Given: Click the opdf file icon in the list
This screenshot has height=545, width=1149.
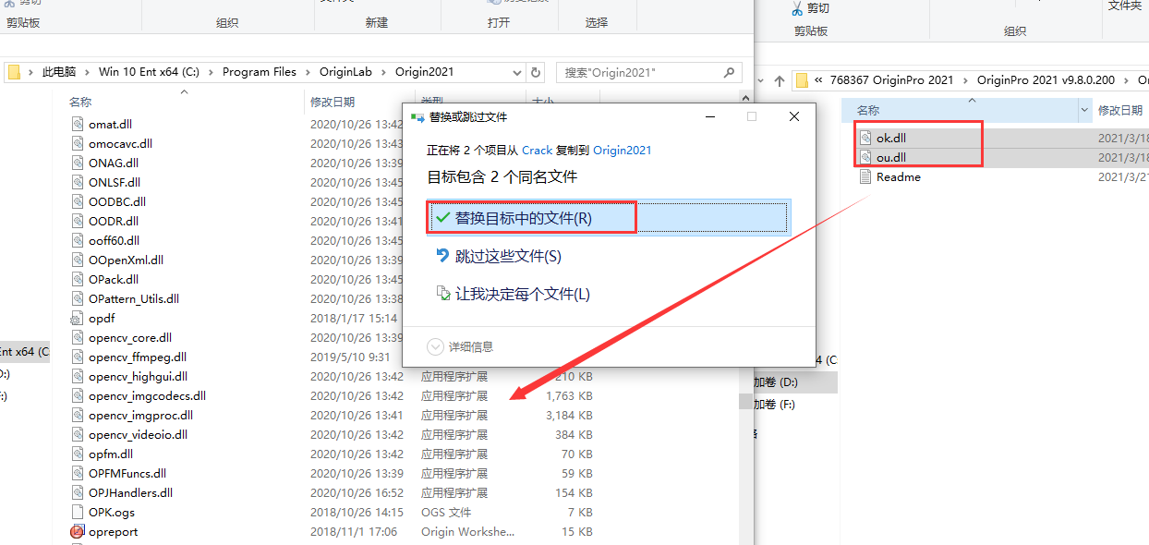Looking at the screenshot, I should coord(78,318).
